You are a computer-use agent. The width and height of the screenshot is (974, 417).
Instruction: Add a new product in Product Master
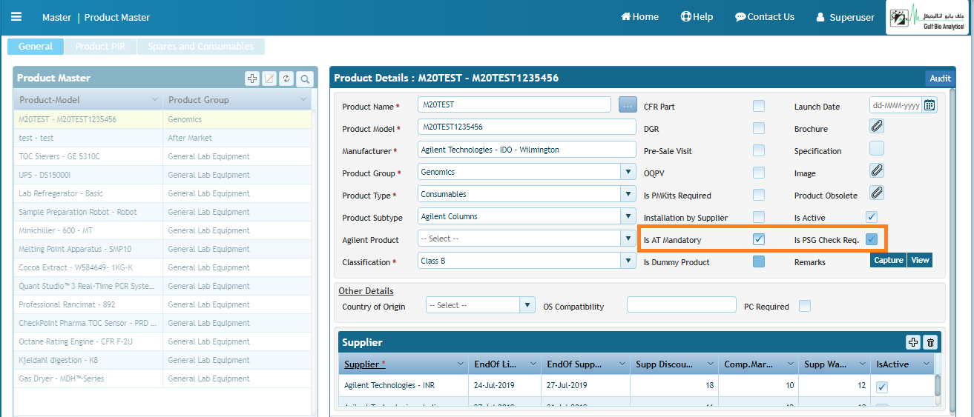coord(252,79)
